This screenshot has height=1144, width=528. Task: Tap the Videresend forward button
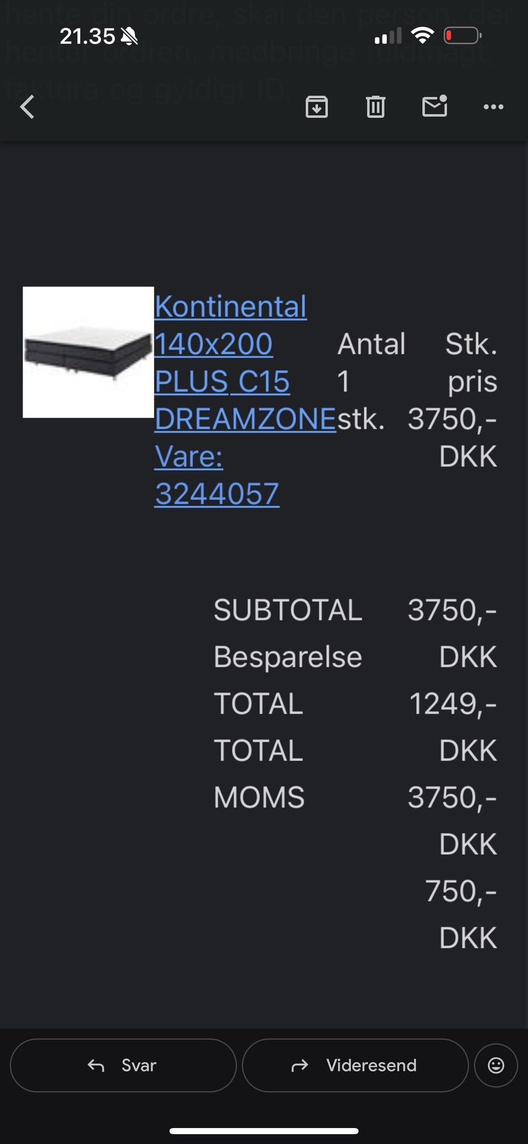coord(355,1065)
